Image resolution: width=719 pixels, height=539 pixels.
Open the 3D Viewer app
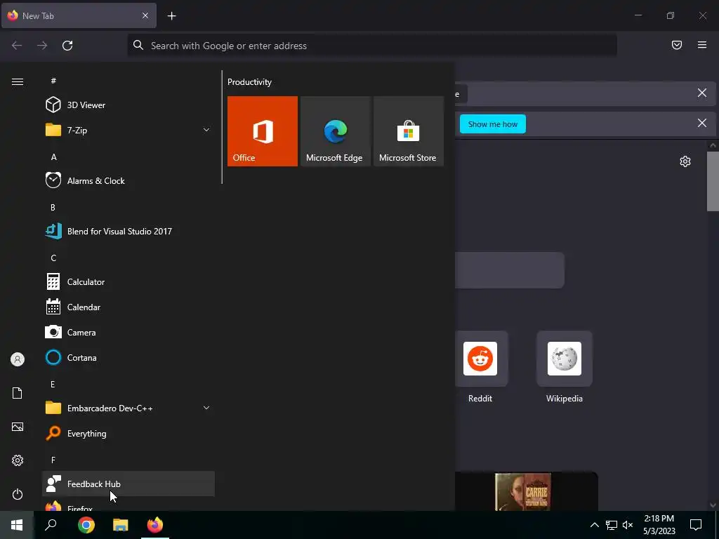(x=128, y=105)
